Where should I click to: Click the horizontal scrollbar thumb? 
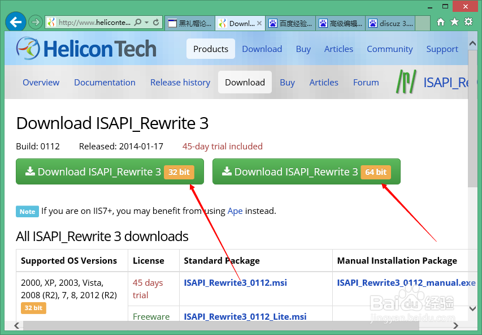[x=221, y=325]
